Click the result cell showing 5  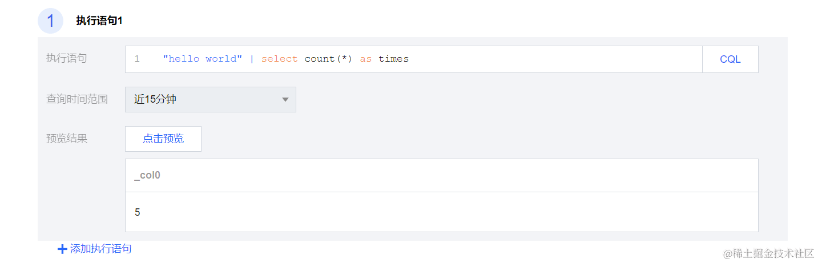pos(138,212)
